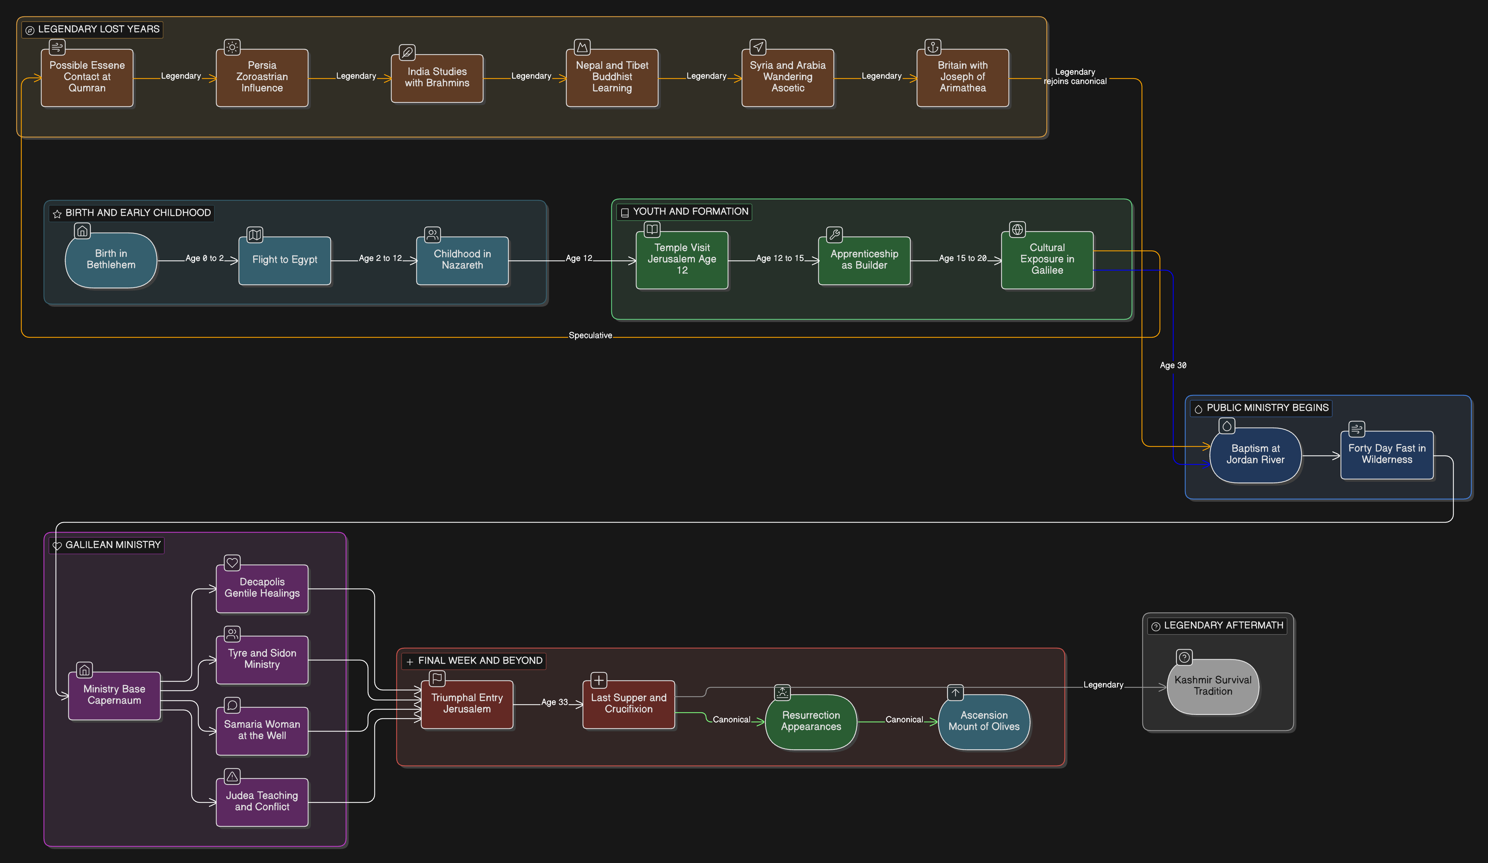This screenshot has height=863, width=1488.
Task: Click the heart icon above Decapolis node
Action: coord(232,563)
